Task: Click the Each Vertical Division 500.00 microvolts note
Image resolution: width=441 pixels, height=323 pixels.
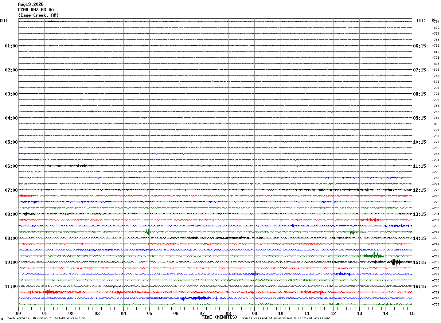Action: point(46,318)
